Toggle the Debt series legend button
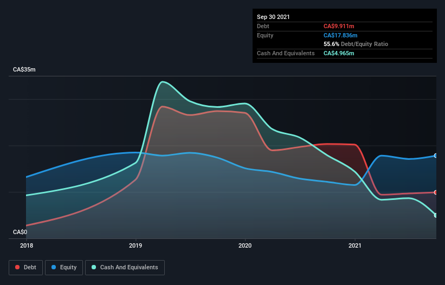Viewport: 445px width, 285px height. point(26,268)
